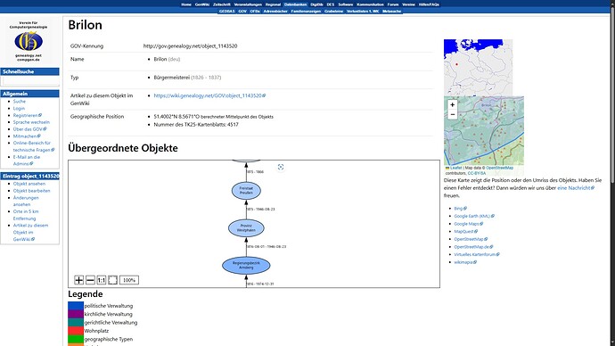615x346 pixels.
Task: Select the GEDBAS submenu item
Action: (x=226, y=11)
